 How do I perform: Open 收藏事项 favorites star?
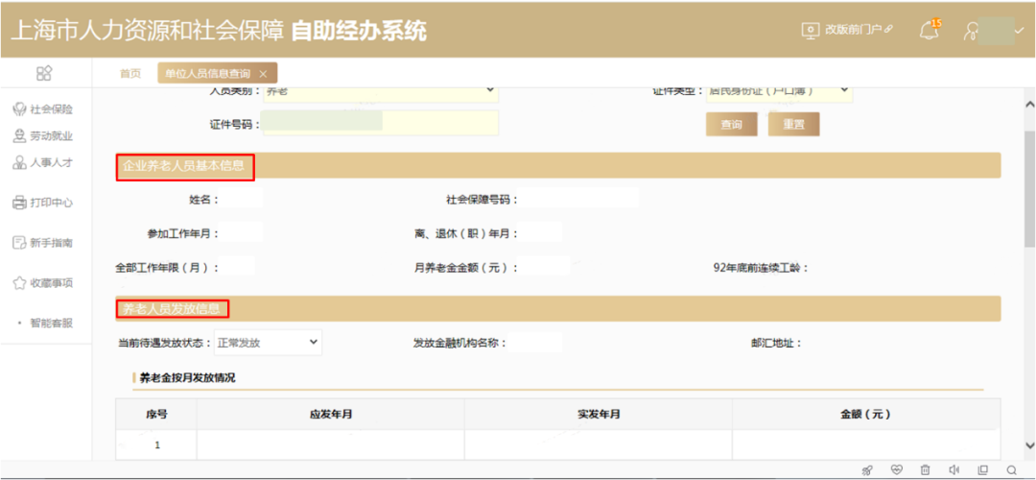43,283
